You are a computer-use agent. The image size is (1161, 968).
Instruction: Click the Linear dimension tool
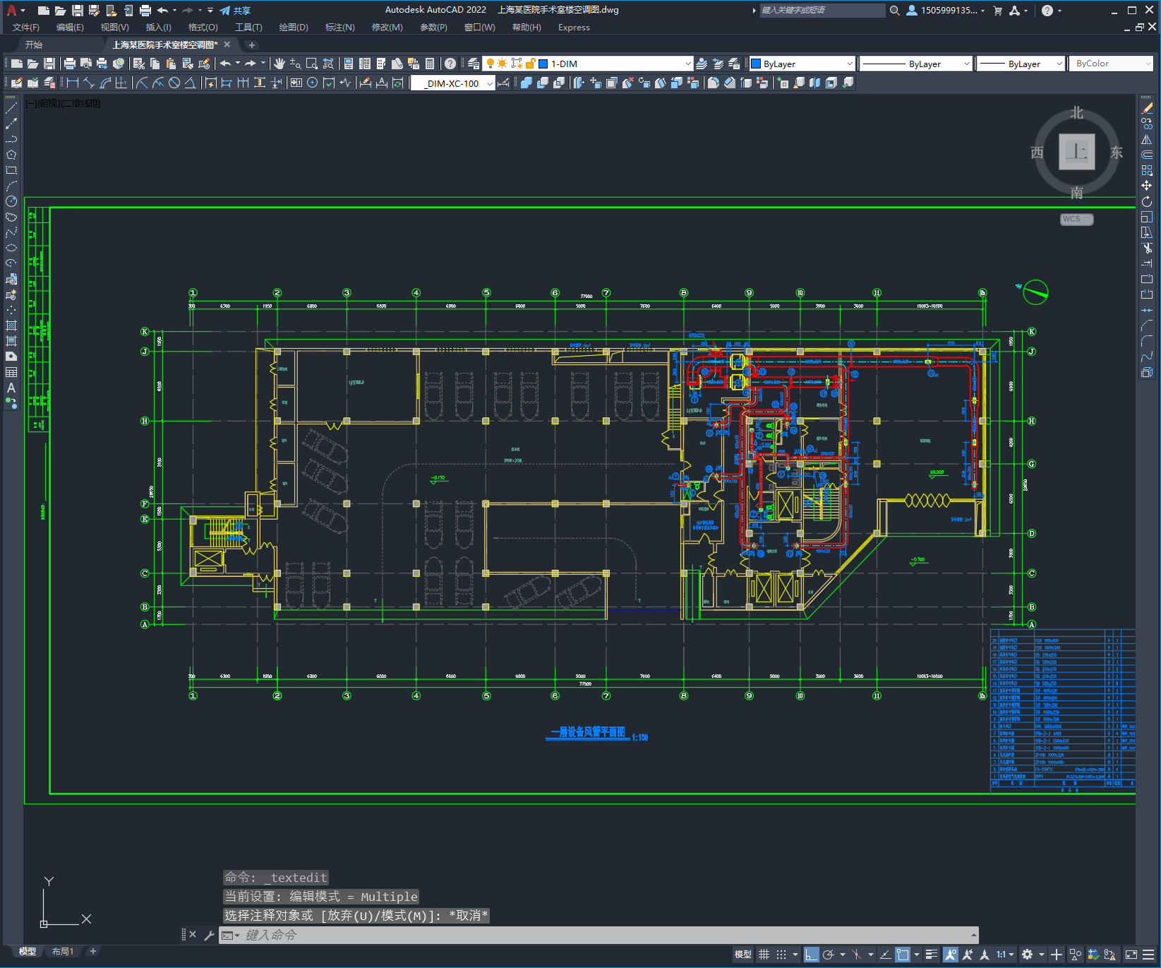coord(72,83)
